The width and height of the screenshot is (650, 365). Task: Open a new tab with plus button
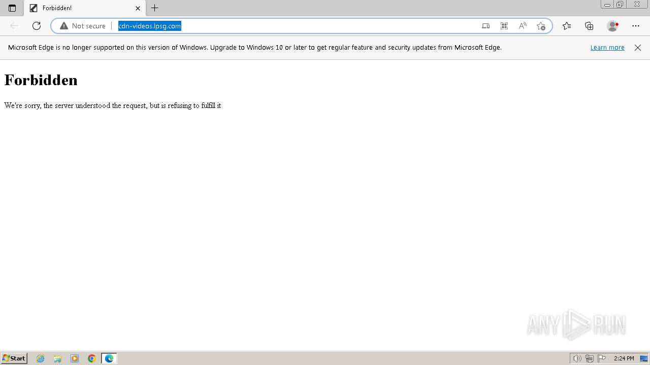pos(155,8)
